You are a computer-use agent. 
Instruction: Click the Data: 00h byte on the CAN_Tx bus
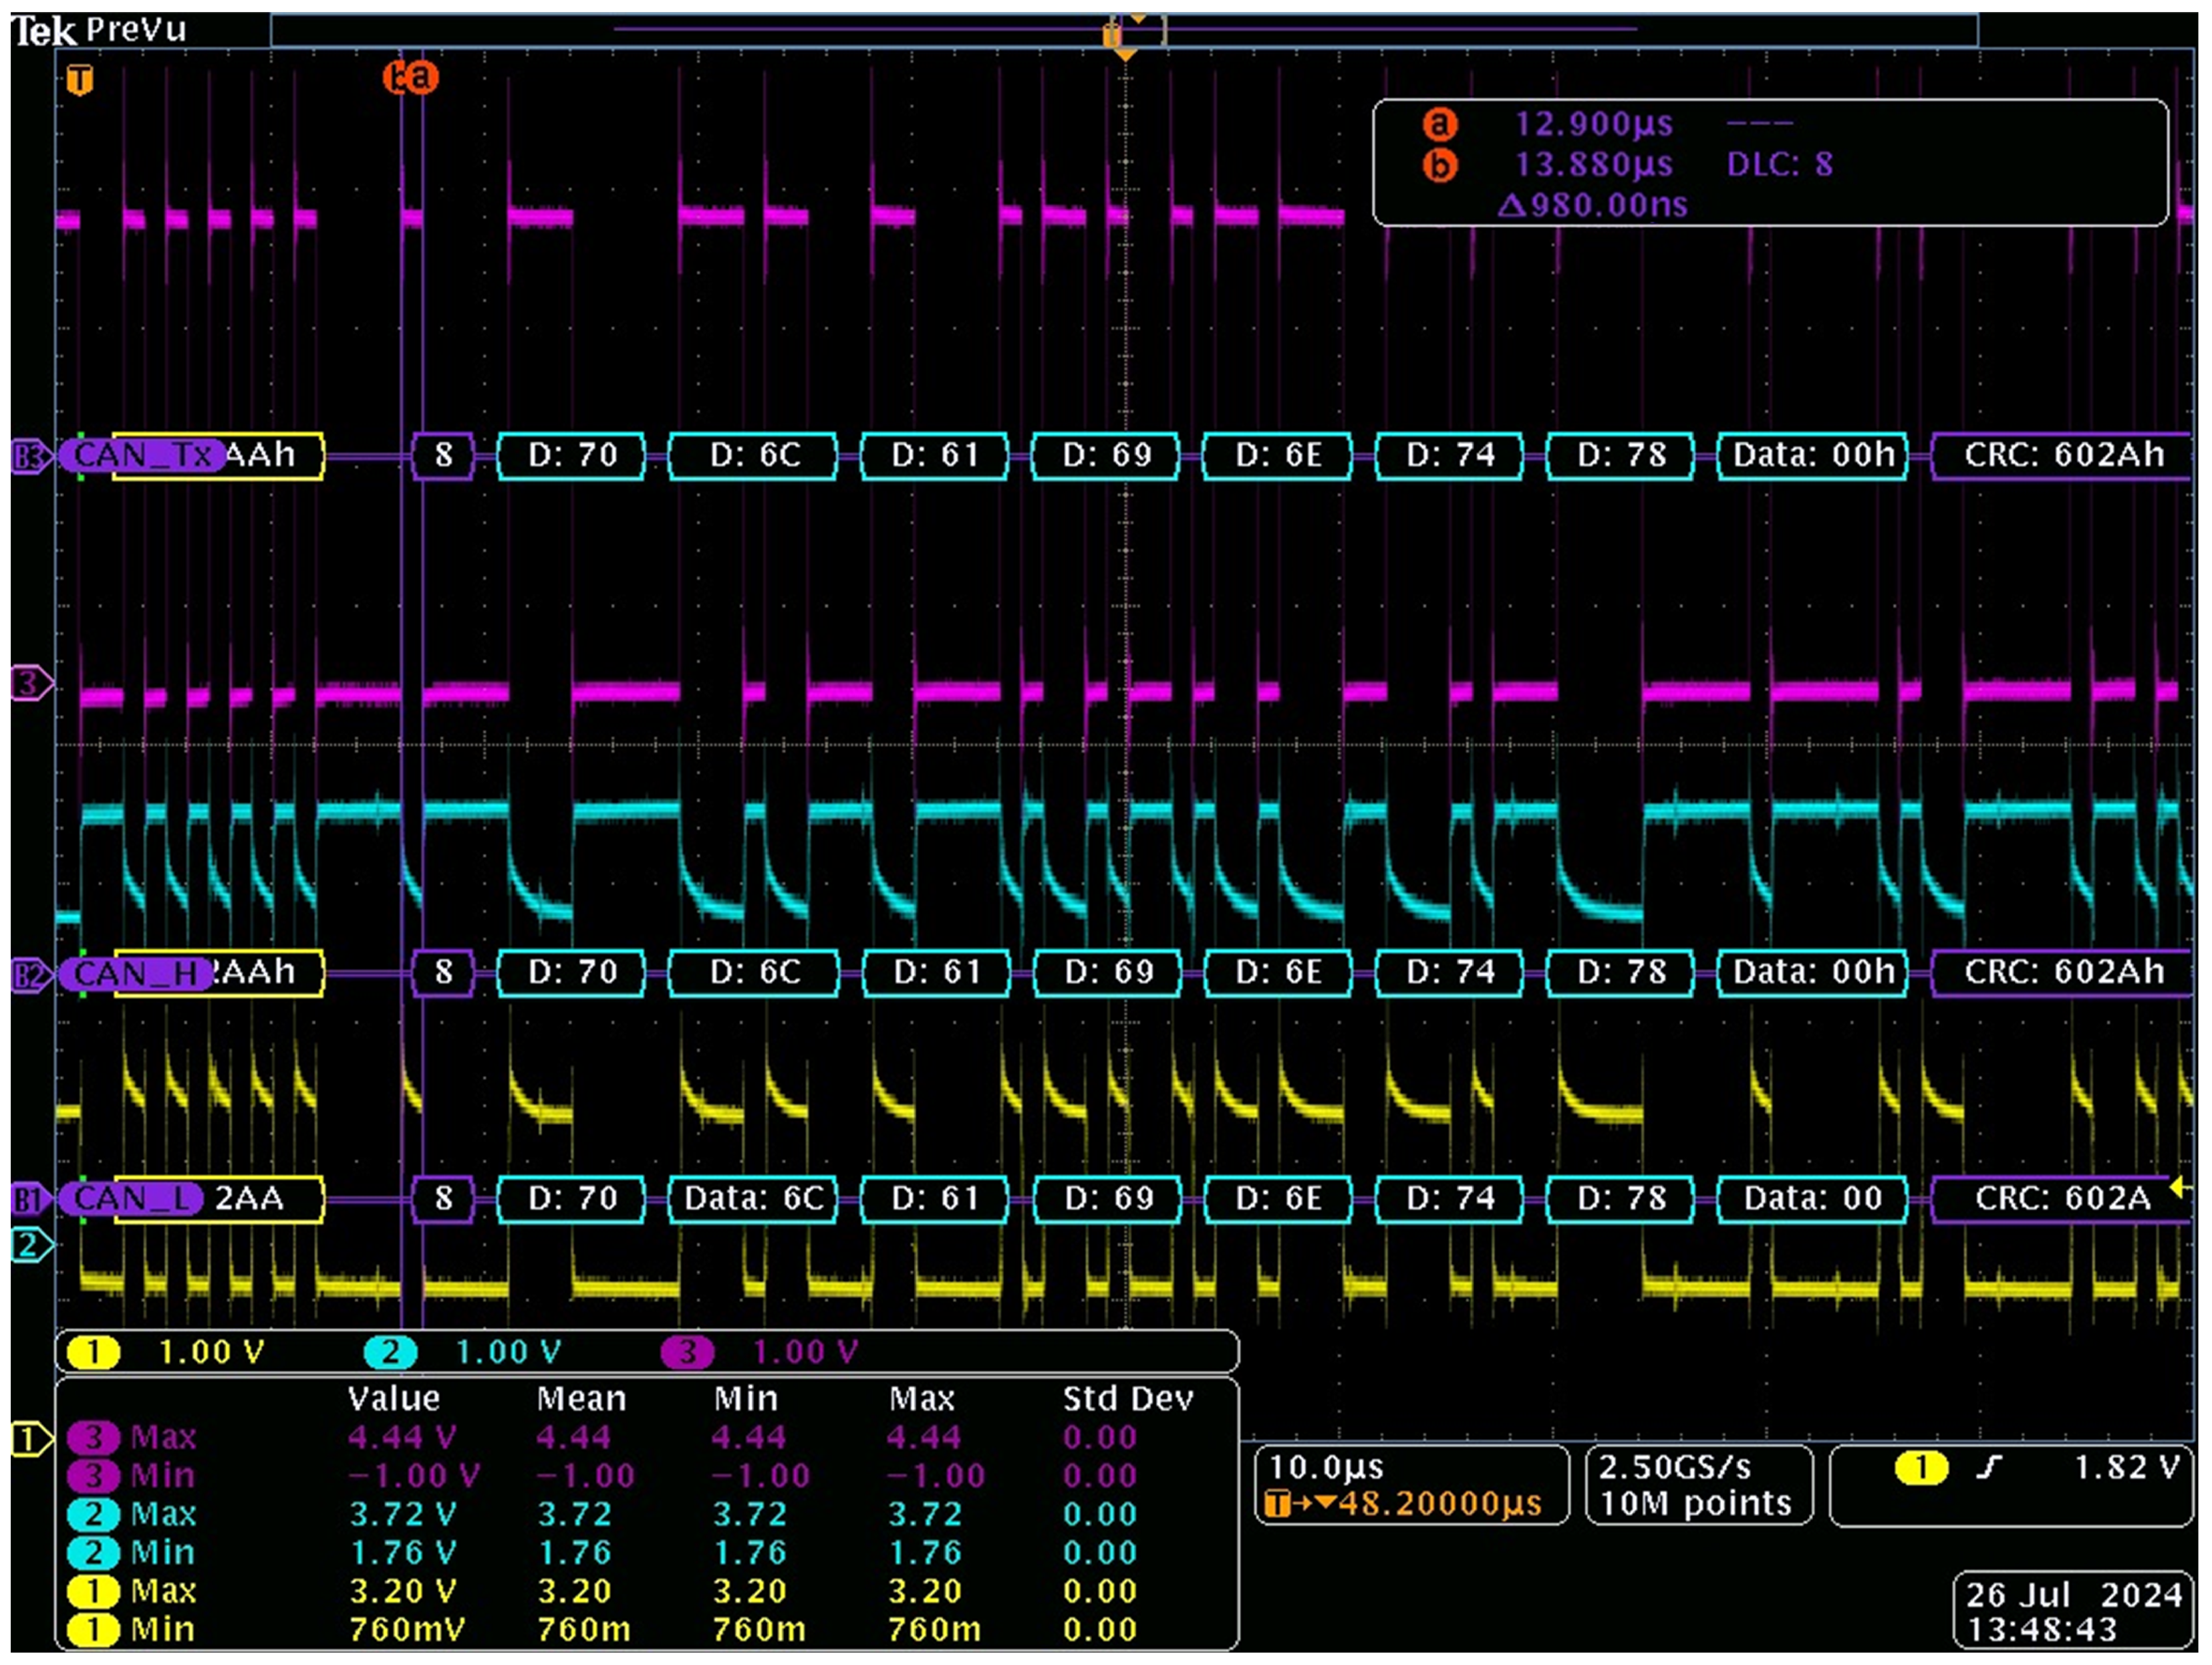coord(1812,456)
